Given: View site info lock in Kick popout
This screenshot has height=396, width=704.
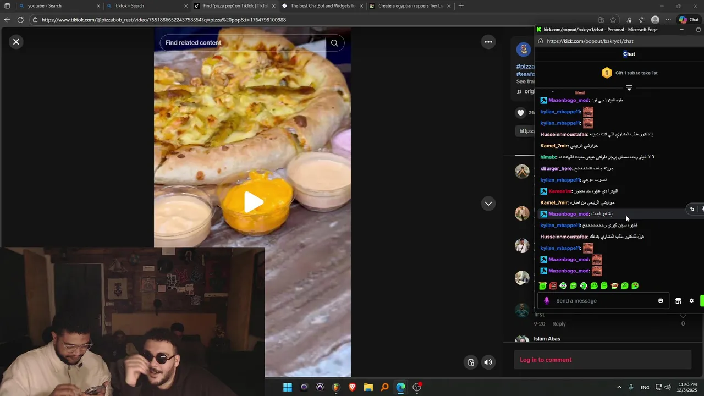Looking at the screenshot, I should [541, 41].
